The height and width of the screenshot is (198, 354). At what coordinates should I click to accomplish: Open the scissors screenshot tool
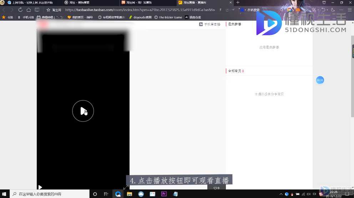[314, 10]
